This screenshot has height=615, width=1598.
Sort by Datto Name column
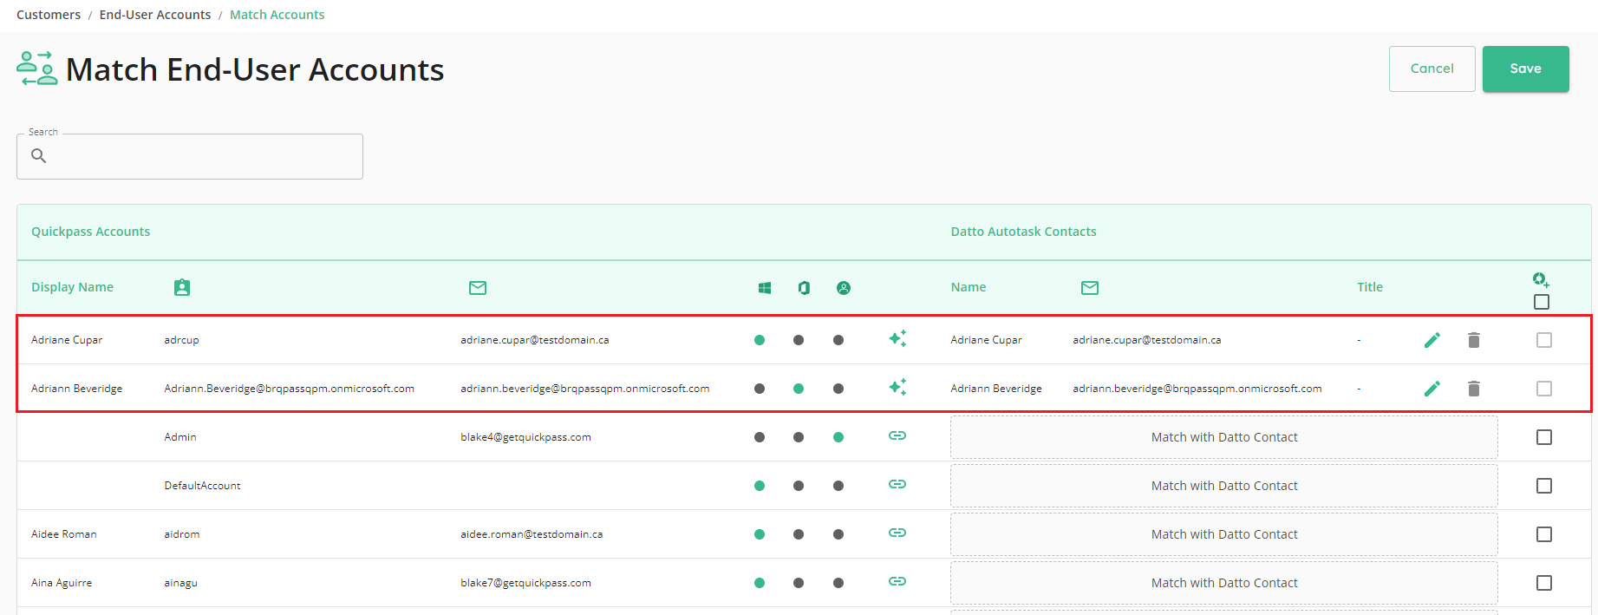click(x=969, y=287)
